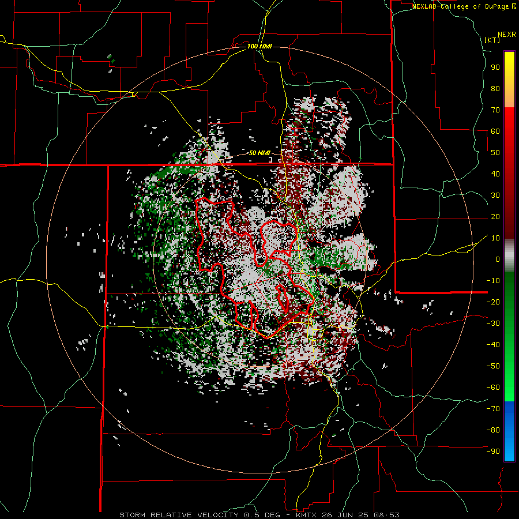Click the 90 knot label on the scale
Screen dimensions: 519x519
[x=495, y=67]
